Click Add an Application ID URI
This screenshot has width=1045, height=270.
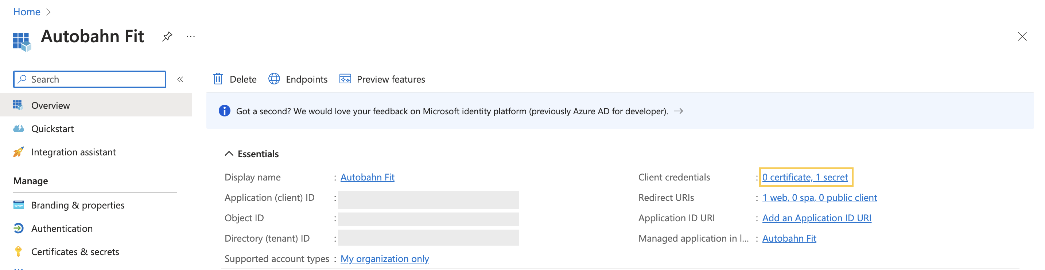[817, 218]
